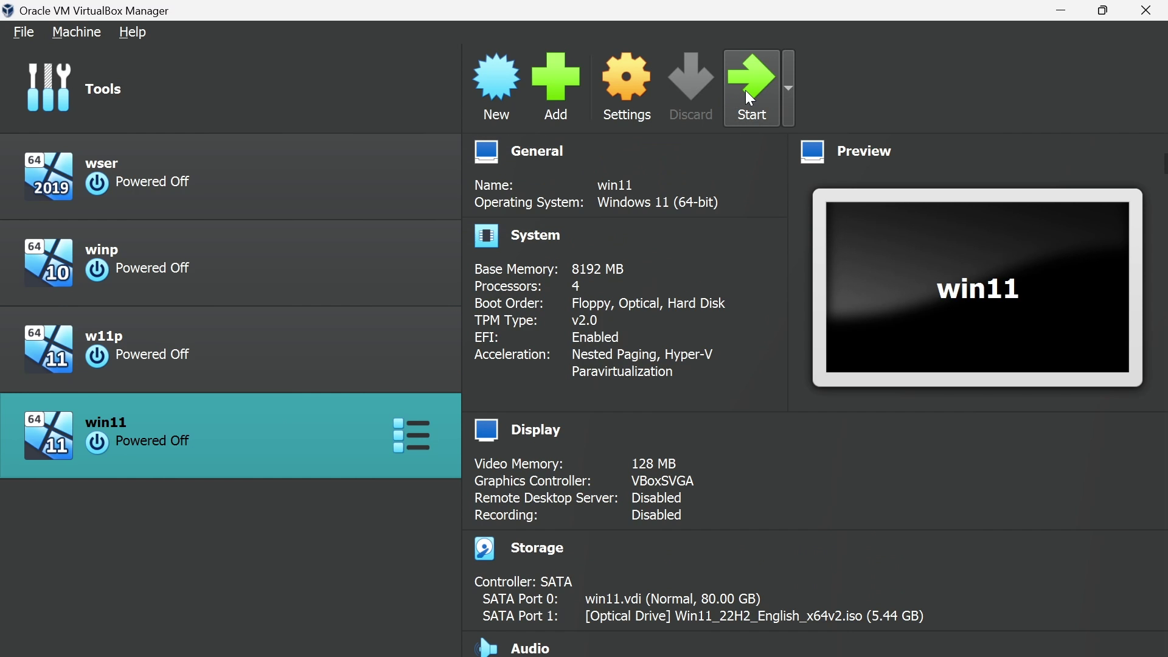Expand the Start button dropdown arrow

790,89
